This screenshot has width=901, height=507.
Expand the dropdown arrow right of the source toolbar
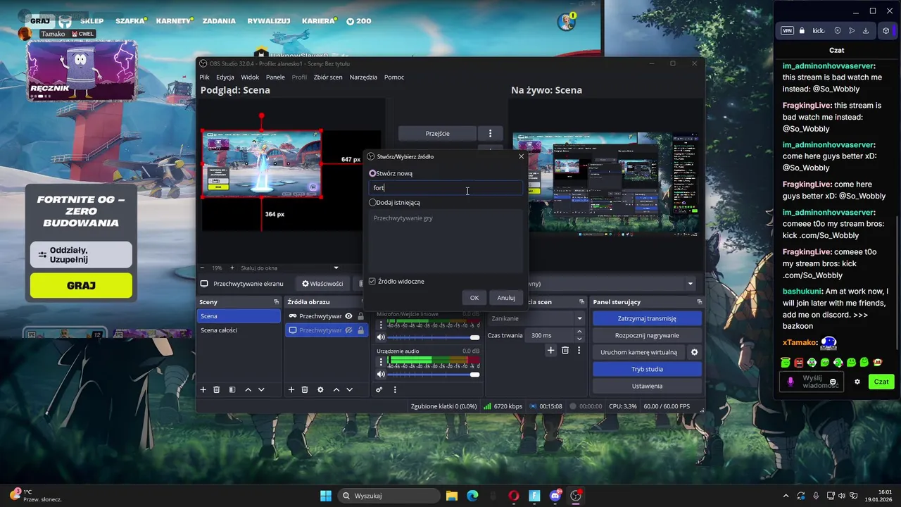pos(690,284)
